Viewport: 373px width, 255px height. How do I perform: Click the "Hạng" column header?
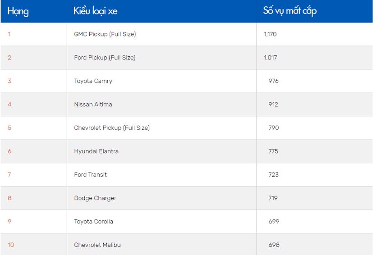tap(18, 11)
